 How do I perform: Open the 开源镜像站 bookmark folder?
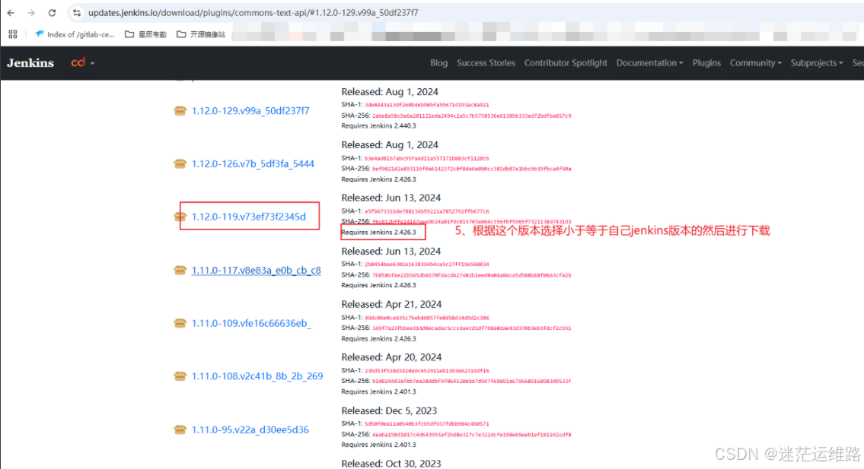click(x=201, y=34)
